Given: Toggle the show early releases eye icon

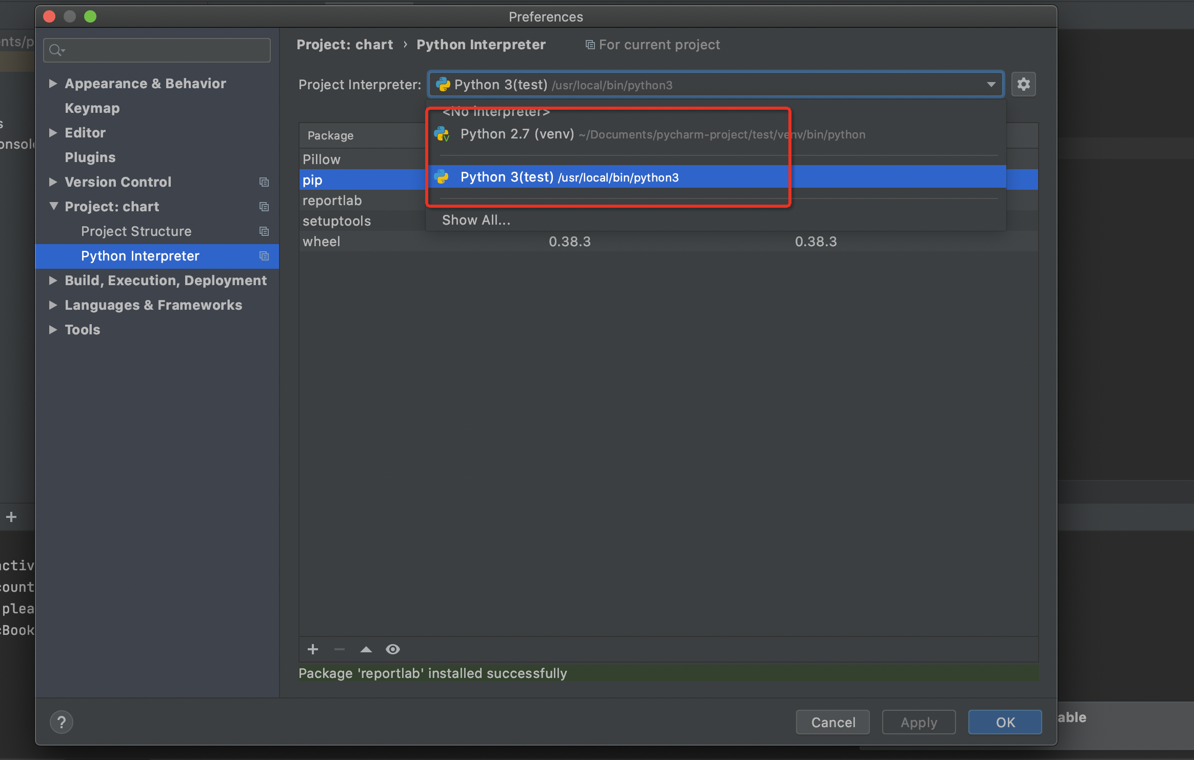Looking at the screenshot, I should coord(393,649).
